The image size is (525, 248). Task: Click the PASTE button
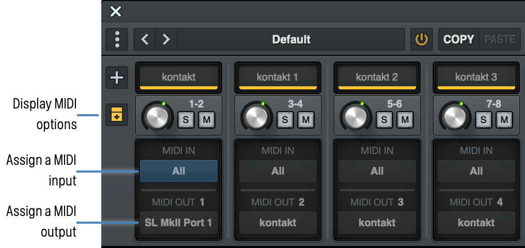tap(499, 39)
